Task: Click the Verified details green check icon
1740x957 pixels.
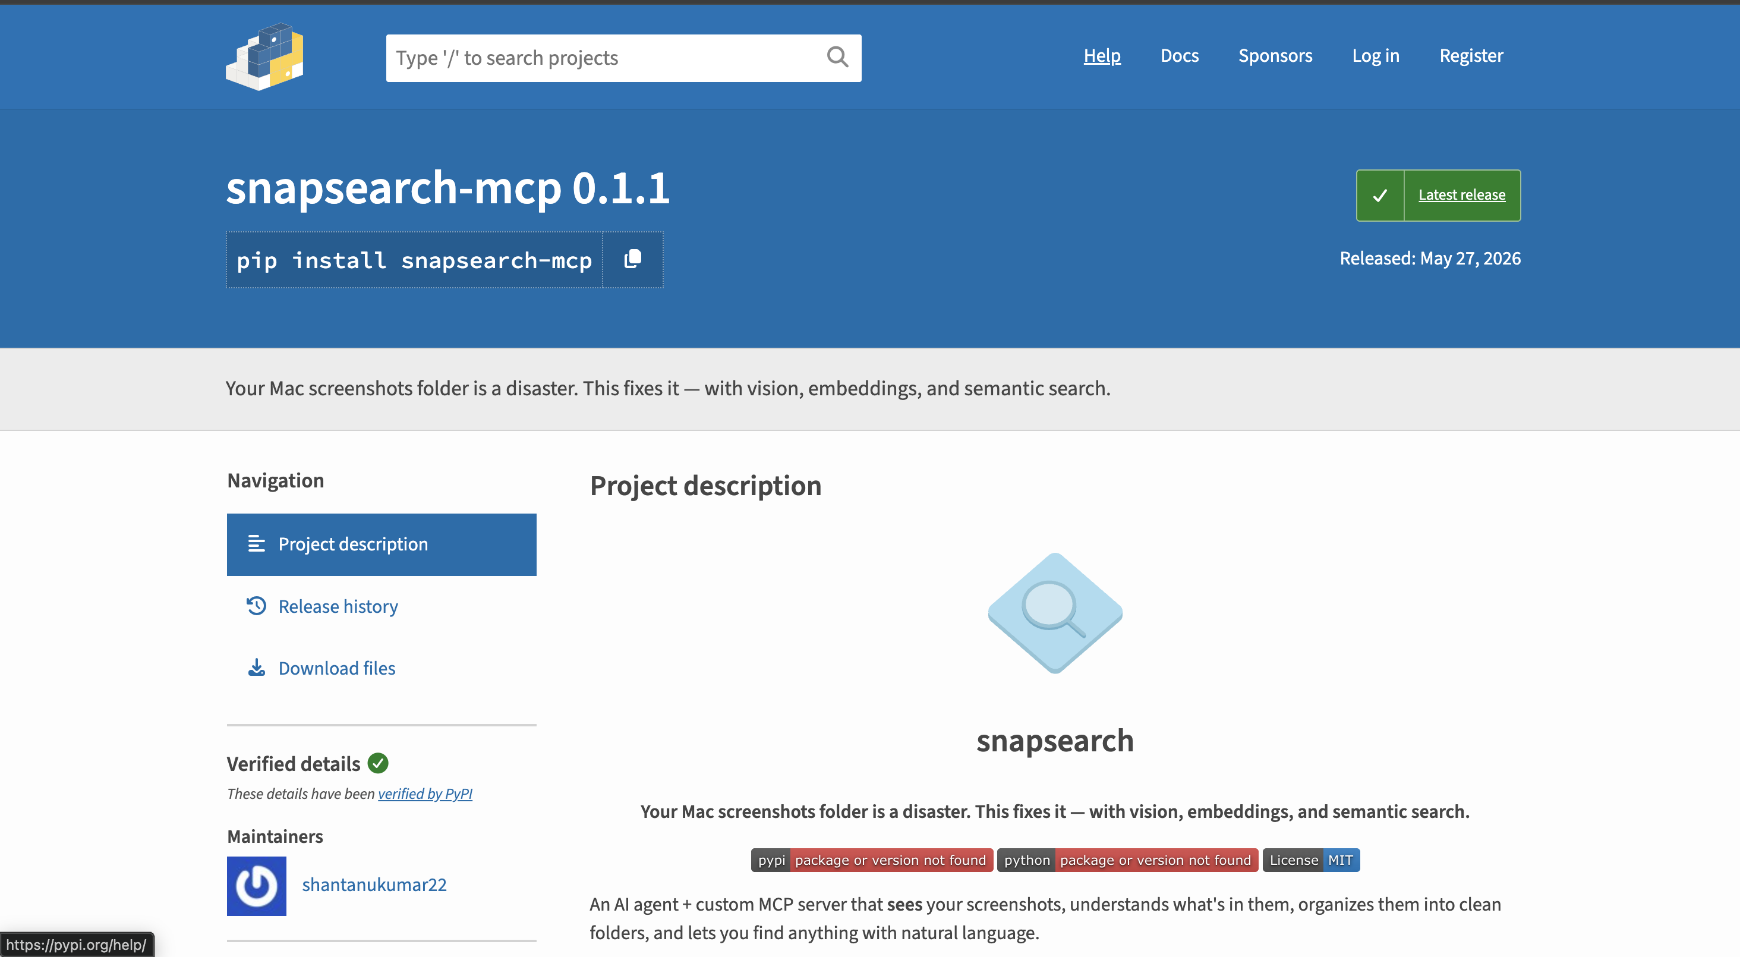Action: tap(379, 763)
